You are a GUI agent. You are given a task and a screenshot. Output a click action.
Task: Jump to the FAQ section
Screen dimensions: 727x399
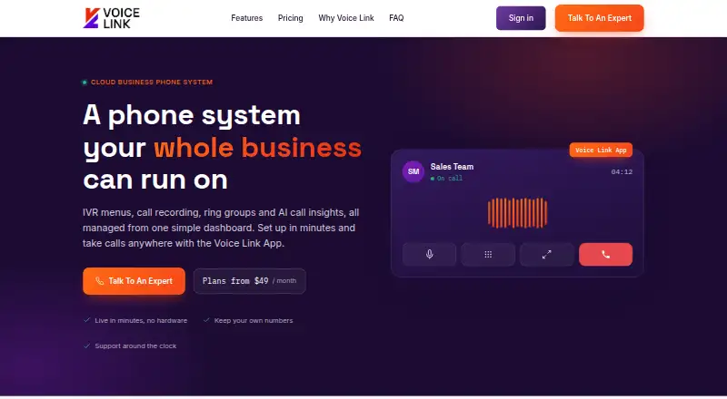tap(396, 18)
